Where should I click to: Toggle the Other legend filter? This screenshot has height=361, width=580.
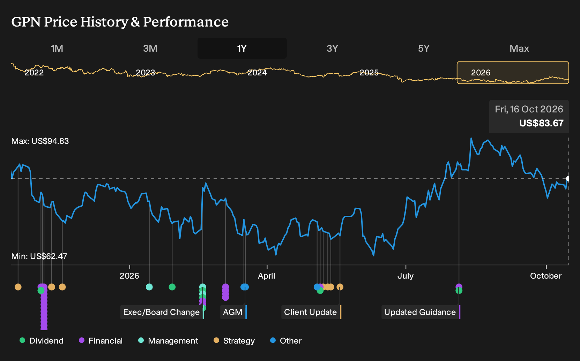(286, 341)
